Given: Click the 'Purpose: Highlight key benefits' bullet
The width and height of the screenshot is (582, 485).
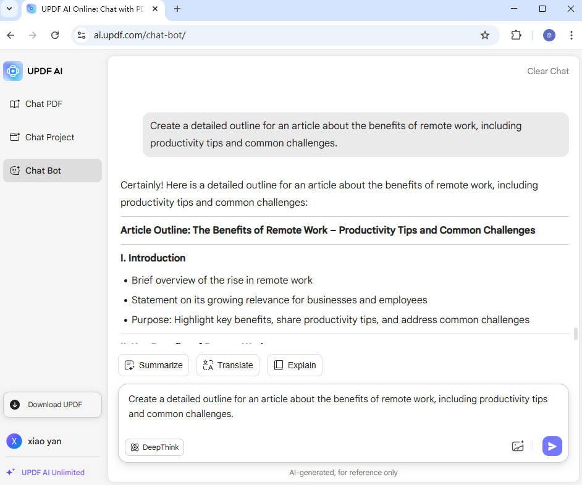Looking at the screenshot, I should (x=331, y=320).
